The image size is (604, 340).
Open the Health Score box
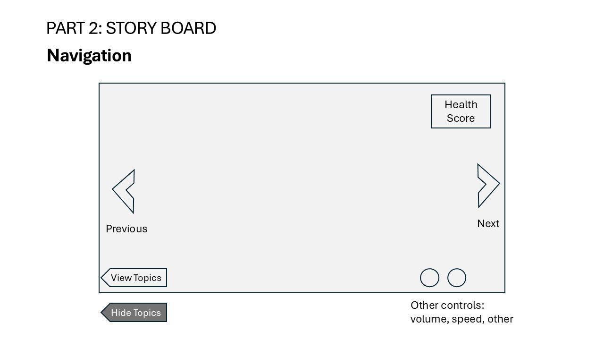461,111
